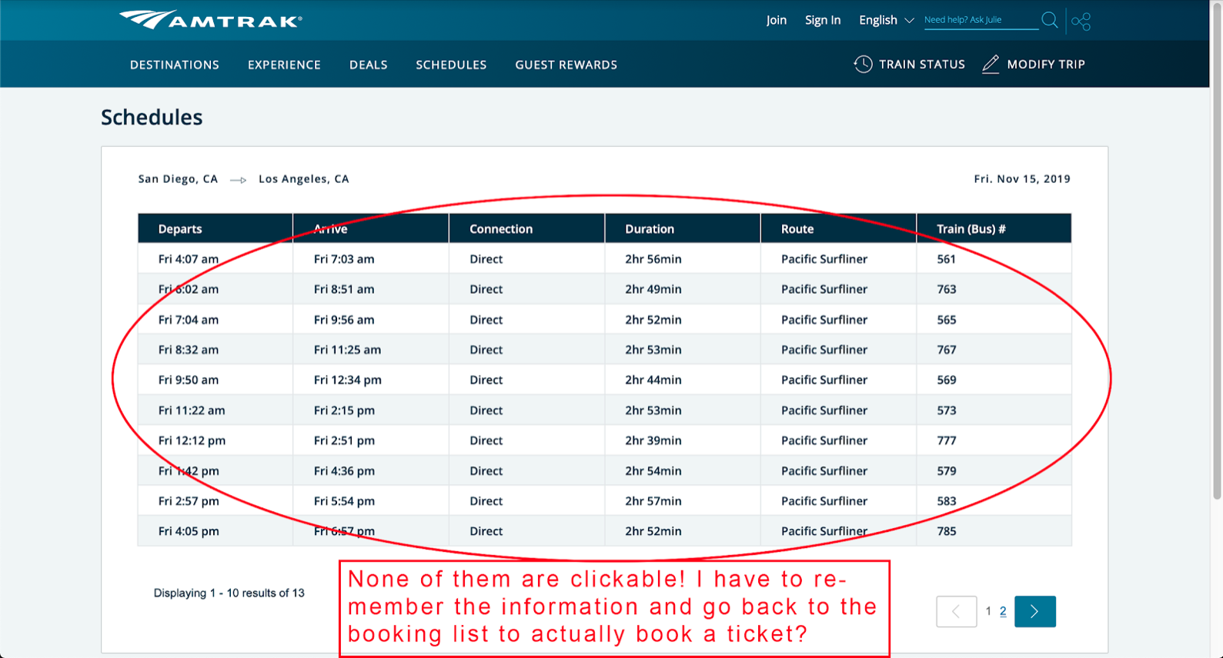The image size is (1223, 658).
Task: Click 'Displaying 1 - 10 results of 13' text
Action: coord(229,593)
